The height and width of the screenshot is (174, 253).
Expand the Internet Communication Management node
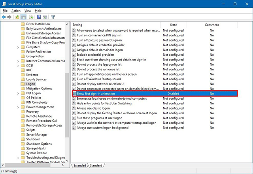18,61
